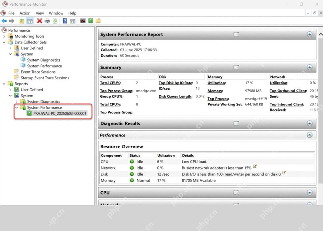The width and height of the screenshot is (323, 231).
Task: Click the Event Trace Sessions folder icon
Action: [x=16, y=72]
